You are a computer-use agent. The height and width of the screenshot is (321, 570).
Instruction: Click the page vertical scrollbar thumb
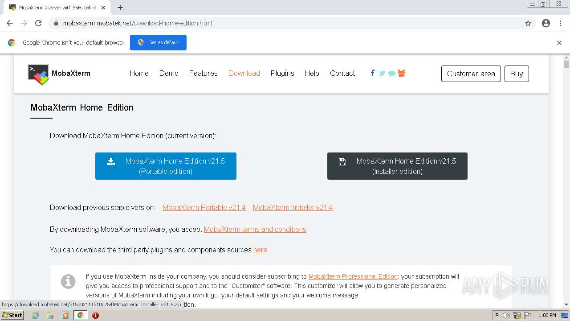(566, 64)
